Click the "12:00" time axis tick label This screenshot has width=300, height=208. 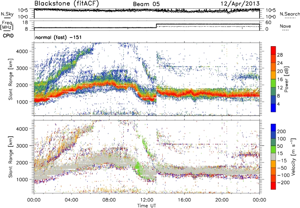pyautogui.click(x=147, y=200)
